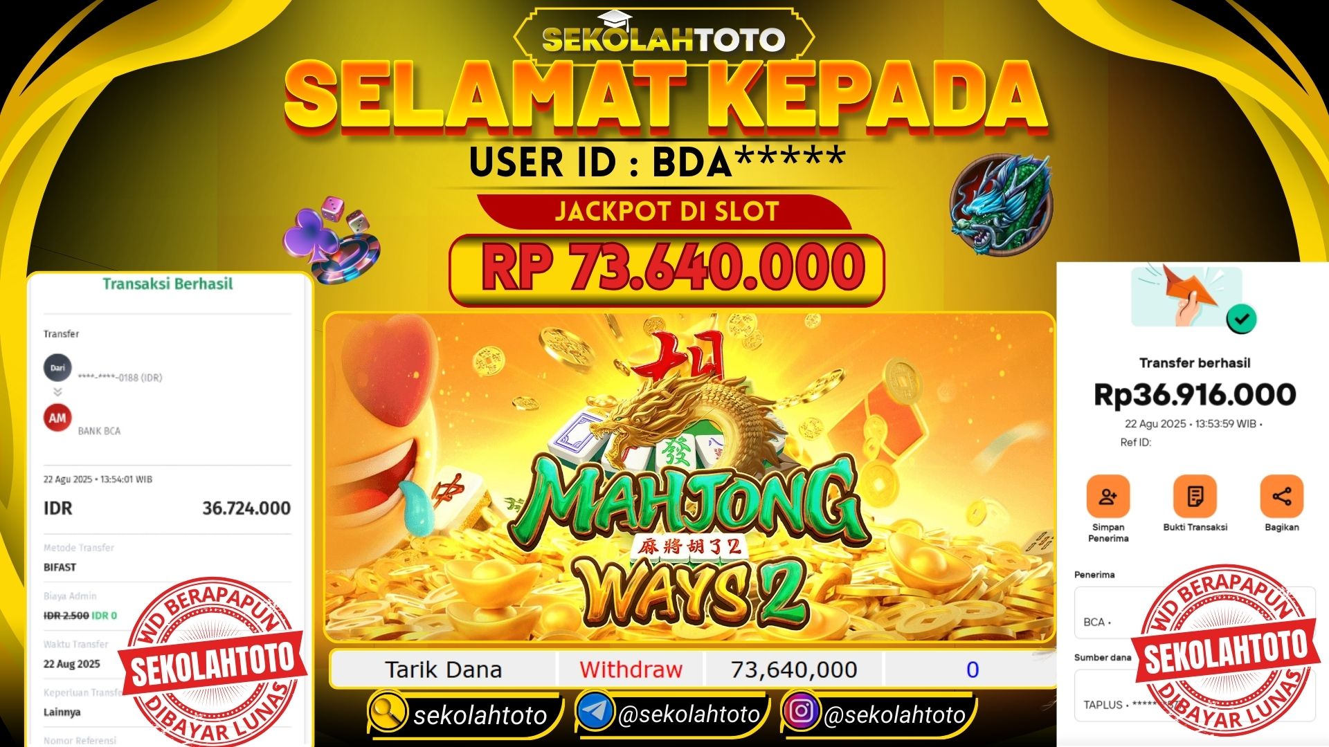
Task: Open the @sekolahtoto Telegram handle
Action: click(x=689, y=714)
